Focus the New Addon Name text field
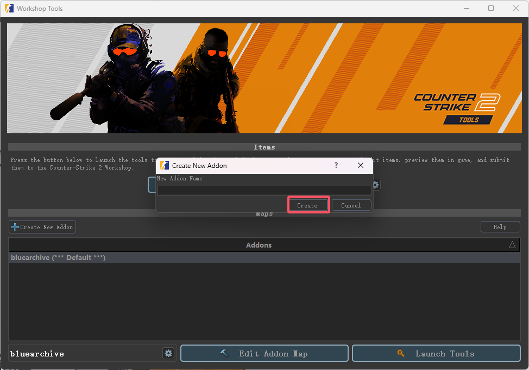This screenshot has height=370, width=529. pos(264,190)
